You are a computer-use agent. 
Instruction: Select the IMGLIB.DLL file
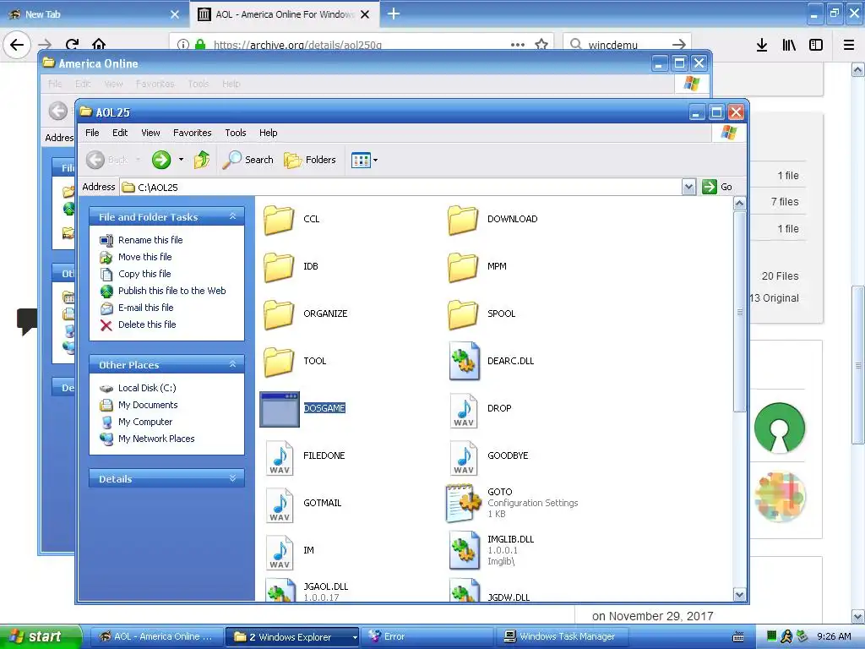[491, 550]
